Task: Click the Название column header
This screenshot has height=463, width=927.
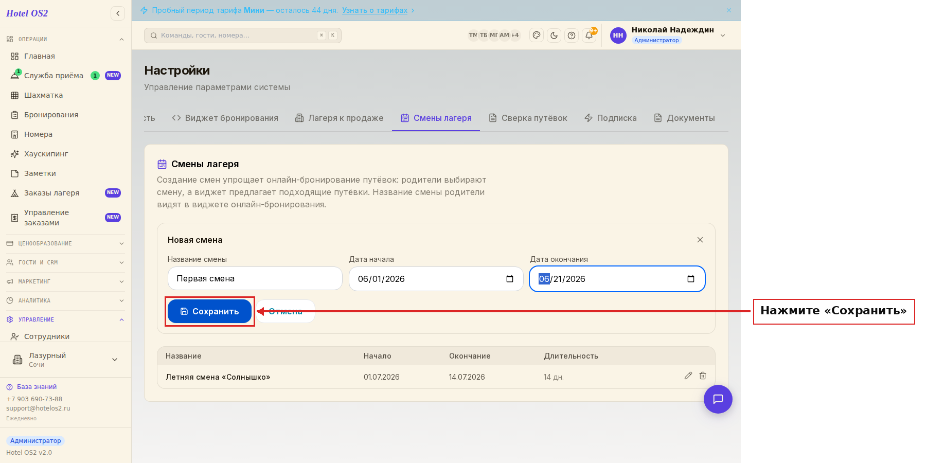Action: click(x=183, y=356)
